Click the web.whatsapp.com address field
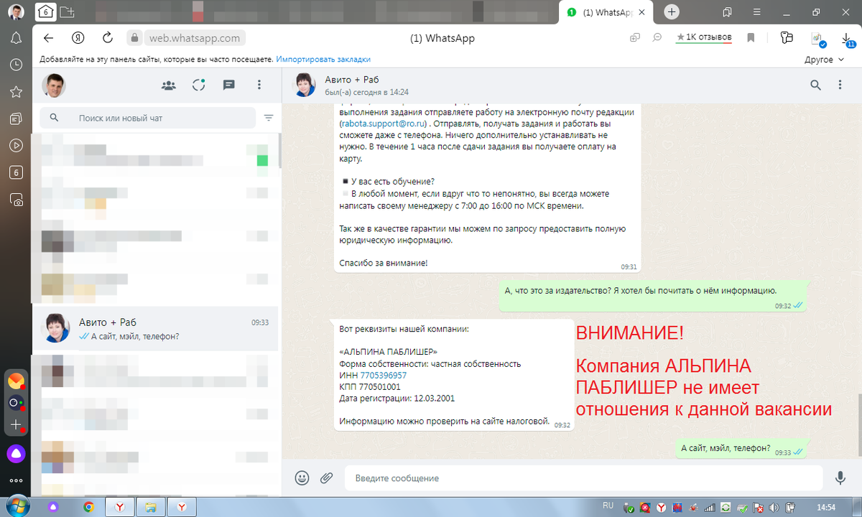862x517 pixels. [x=195, y=38]
